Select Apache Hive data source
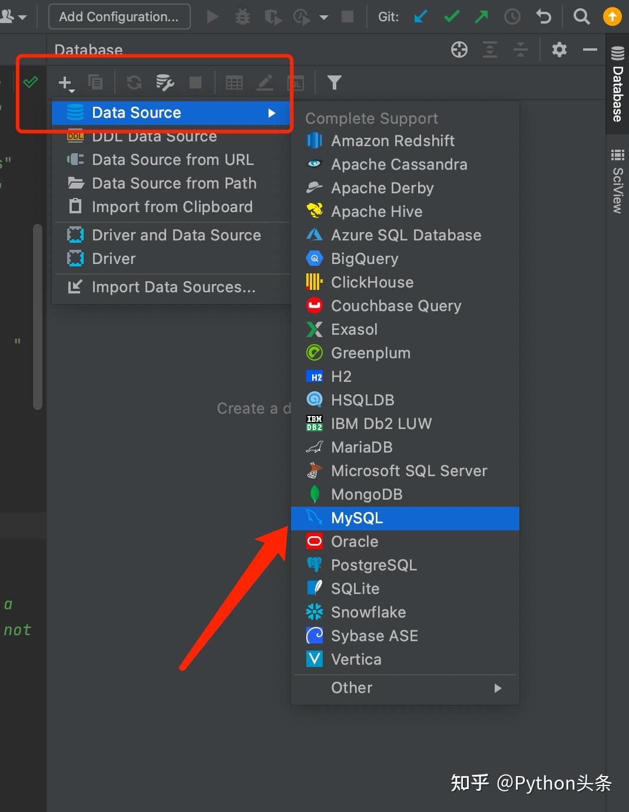629x812 pixels. coord(405,212)
